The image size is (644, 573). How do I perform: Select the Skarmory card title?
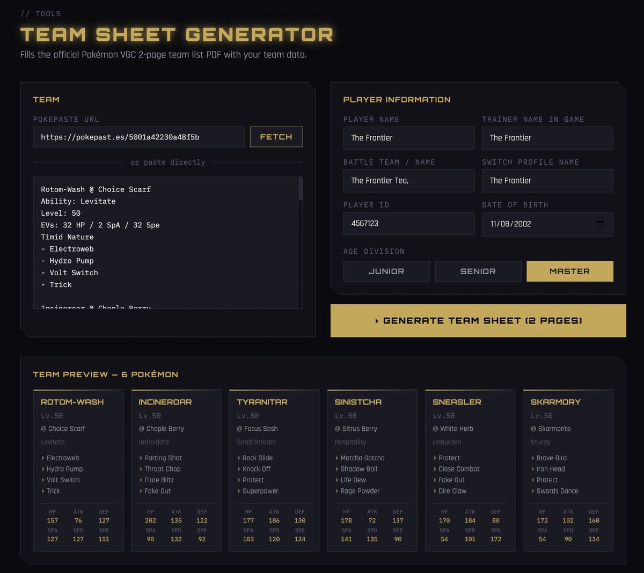coord(555,402)
